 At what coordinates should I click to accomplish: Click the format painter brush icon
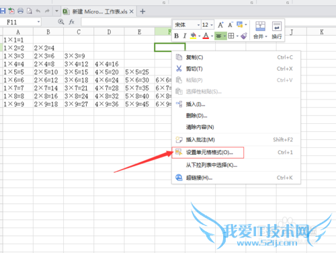click(x=244, y=36)
